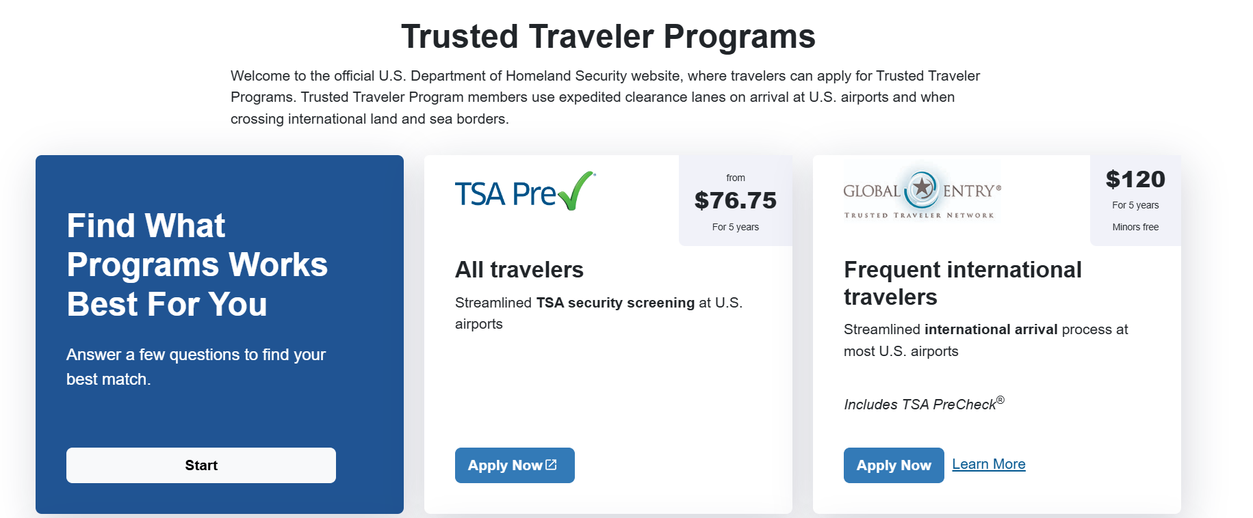Viewport: 1253px width, 518px height.
Task: Click the Answer a few questions text
Action: (196, 367)
